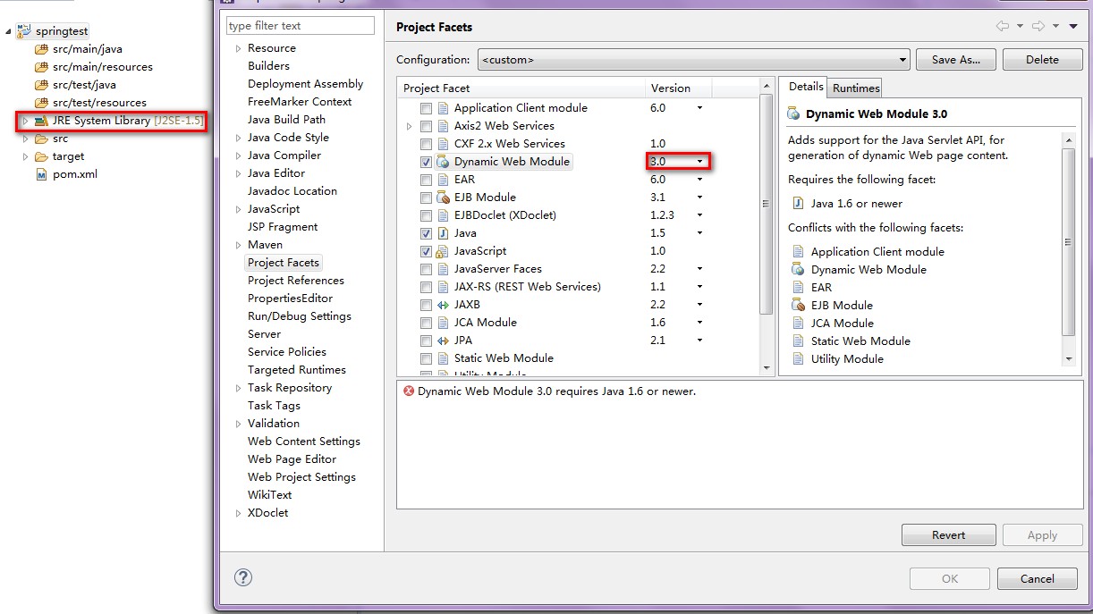Click the type filter text field
This screenshot has width=1093, height=614.
[300, 25]
